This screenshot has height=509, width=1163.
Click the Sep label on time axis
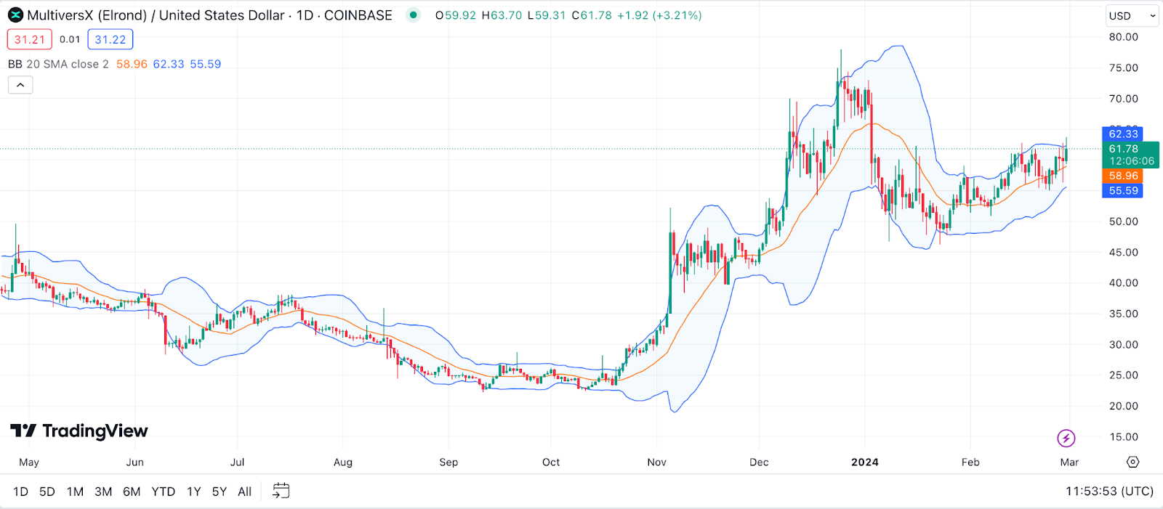[448, 463]
